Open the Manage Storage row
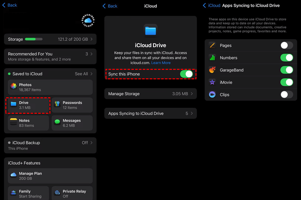This screenshot has width=301, height=200. pyautogui.click(x=150, y=94)
